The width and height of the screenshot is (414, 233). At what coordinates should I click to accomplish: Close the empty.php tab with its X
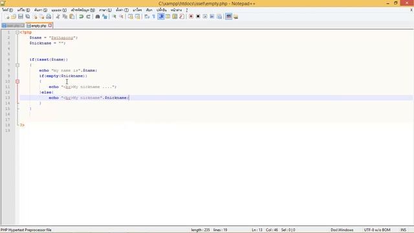[50, 26]
